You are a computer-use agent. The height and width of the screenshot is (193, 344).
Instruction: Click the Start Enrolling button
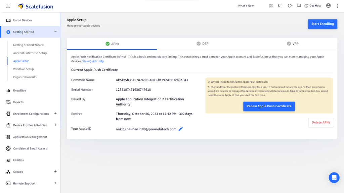click(x=322, y=24)
